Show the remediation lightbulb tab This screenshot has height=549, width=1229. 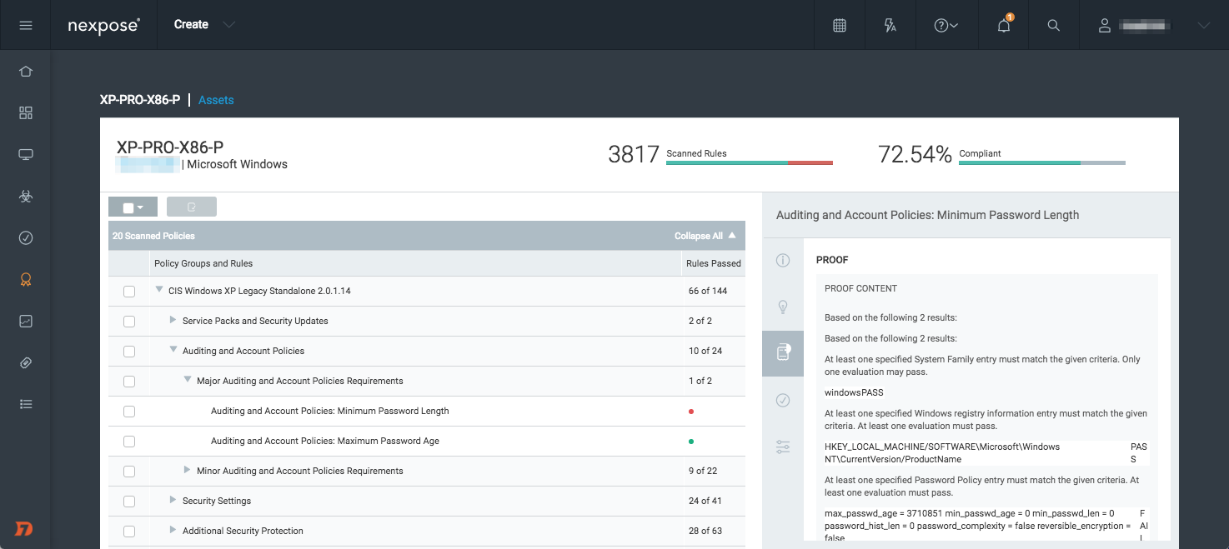[x=783, y=307]
